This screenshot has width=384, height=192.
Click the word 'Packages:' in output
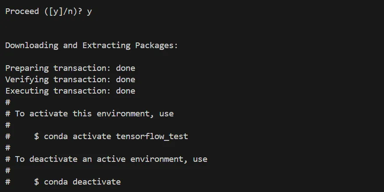[157, 45]
